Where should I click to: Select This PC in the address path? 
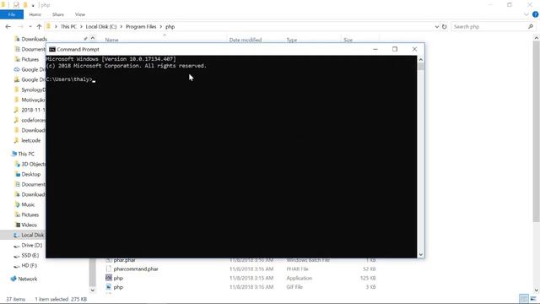68,26
